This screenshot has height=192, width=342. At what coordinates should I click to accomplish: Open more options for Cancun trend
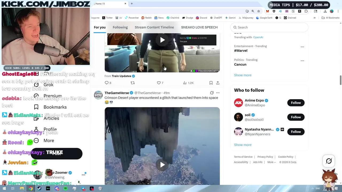point(302,61)
